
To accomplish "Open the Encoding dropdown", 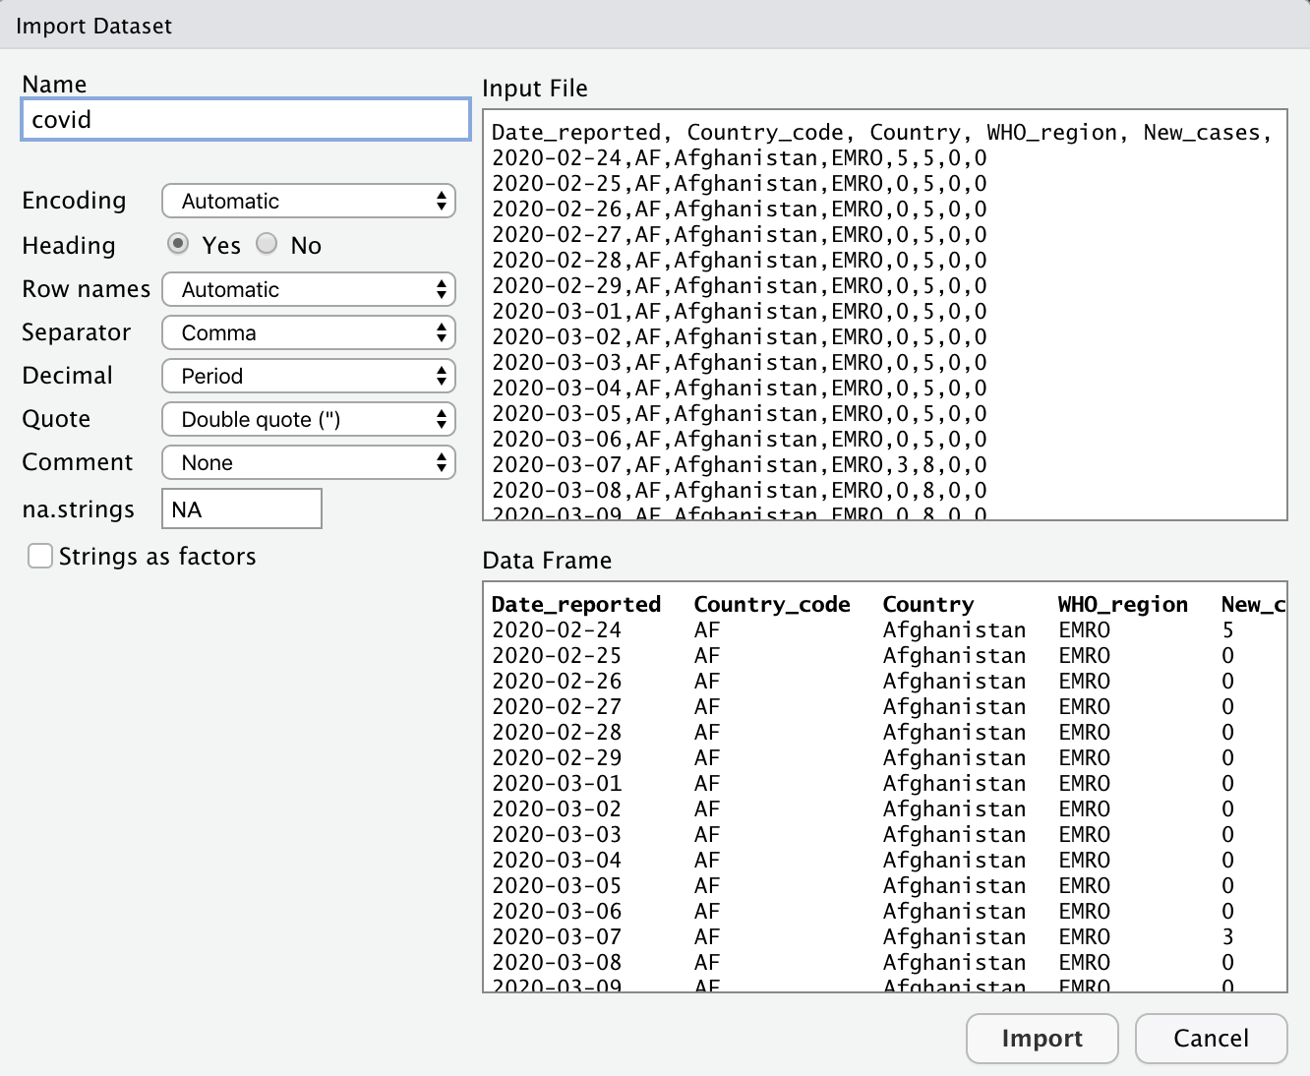I will point(308,202).
